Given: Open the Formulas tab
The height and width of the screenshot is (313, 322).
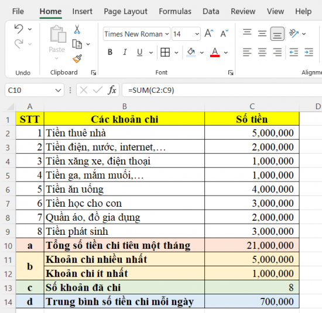Looking at the screenshot, I should pos(175,11).
